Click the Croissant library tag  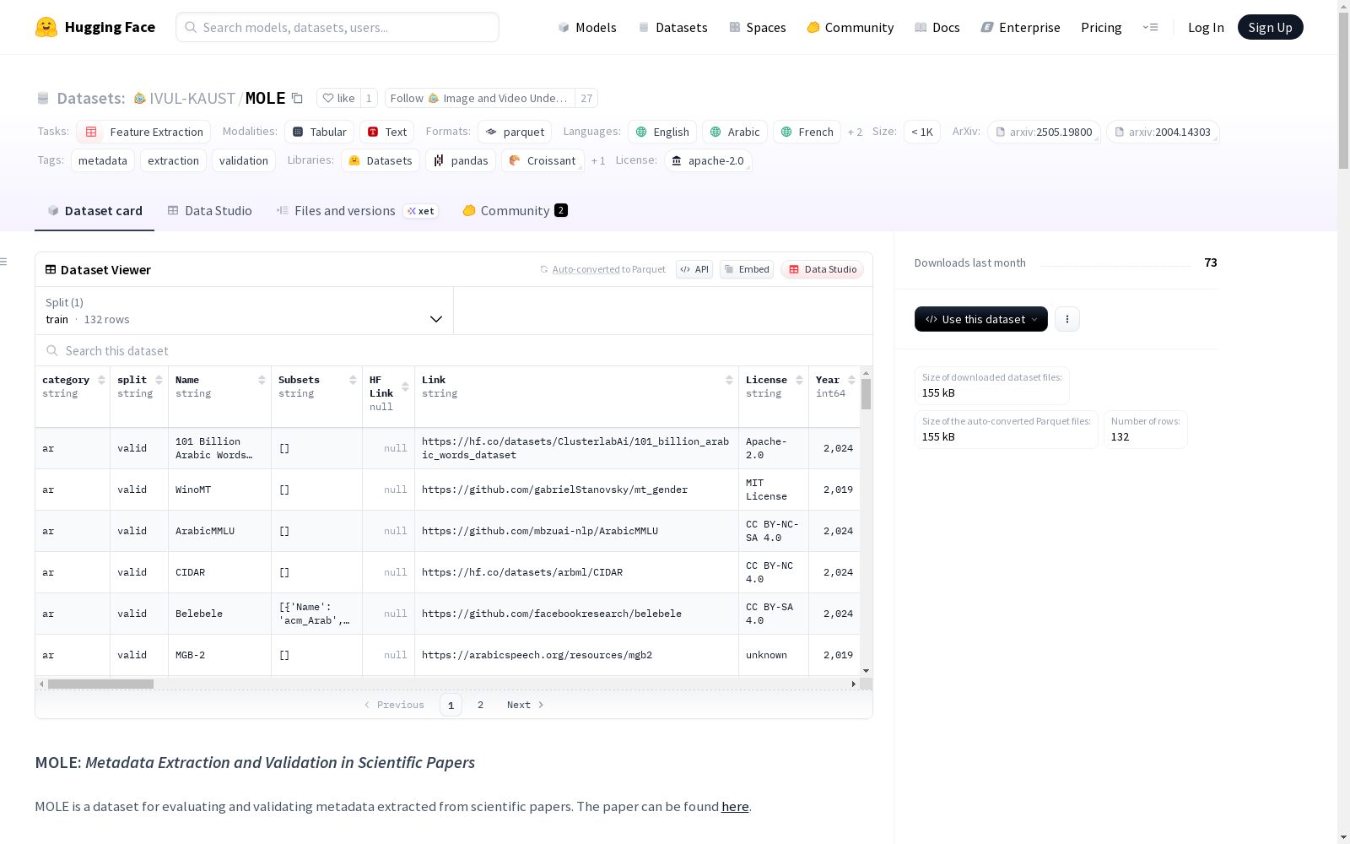543,160
